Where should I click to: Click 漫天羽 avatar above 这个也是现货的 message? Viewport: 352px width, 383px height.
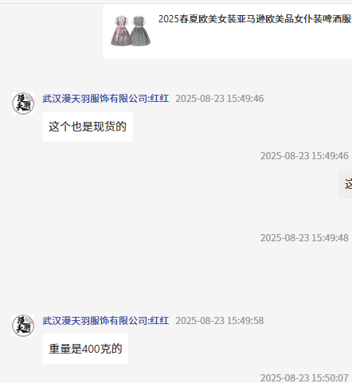tap(23, 104)
